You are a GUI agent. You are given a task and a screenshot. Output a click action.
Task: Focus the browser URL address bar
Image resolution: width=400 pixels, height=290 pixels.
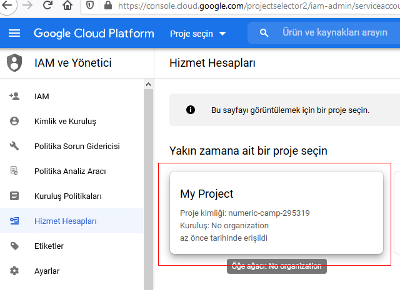coord(240,6)
